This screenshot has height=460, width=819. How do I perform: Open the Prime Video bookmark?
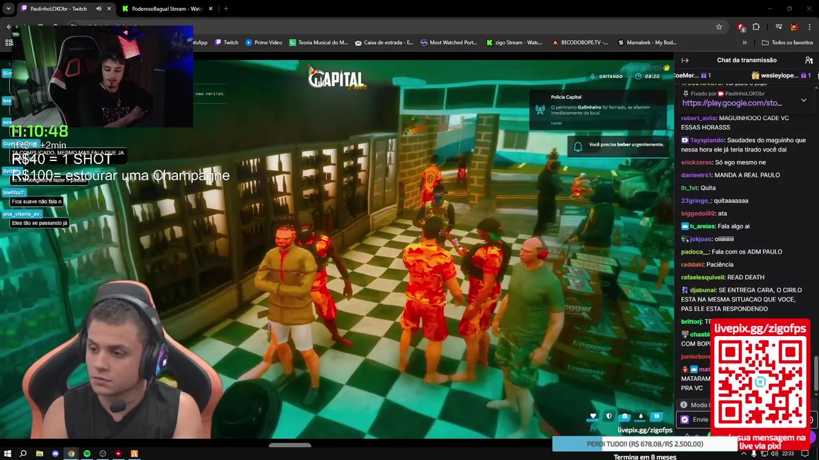pyautogui.click(x=264, y=43)
